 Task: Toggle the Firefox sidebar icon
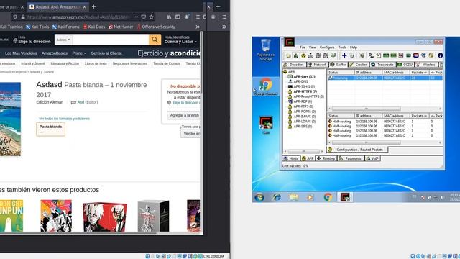point(178,17)
